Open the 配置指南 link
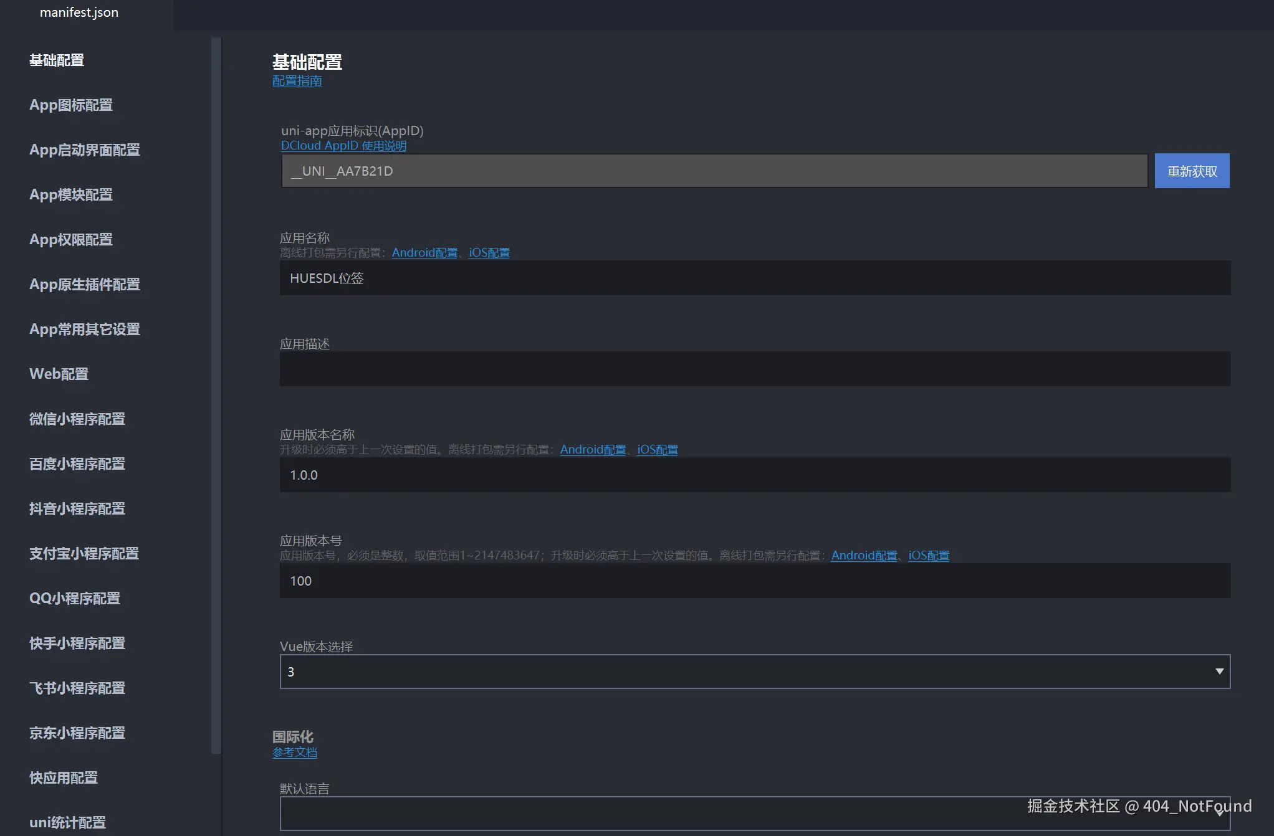The height and width of the screenshot is (836, 1274). (x=297, y=81)
